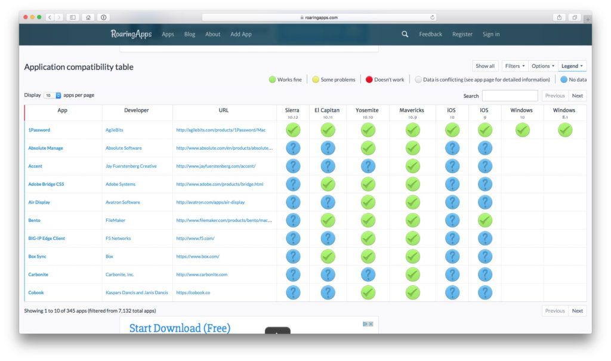Click 1Password Windows 8.1 checkmark icon
Viewport: 611px width, 361px height.
(565, 130)
